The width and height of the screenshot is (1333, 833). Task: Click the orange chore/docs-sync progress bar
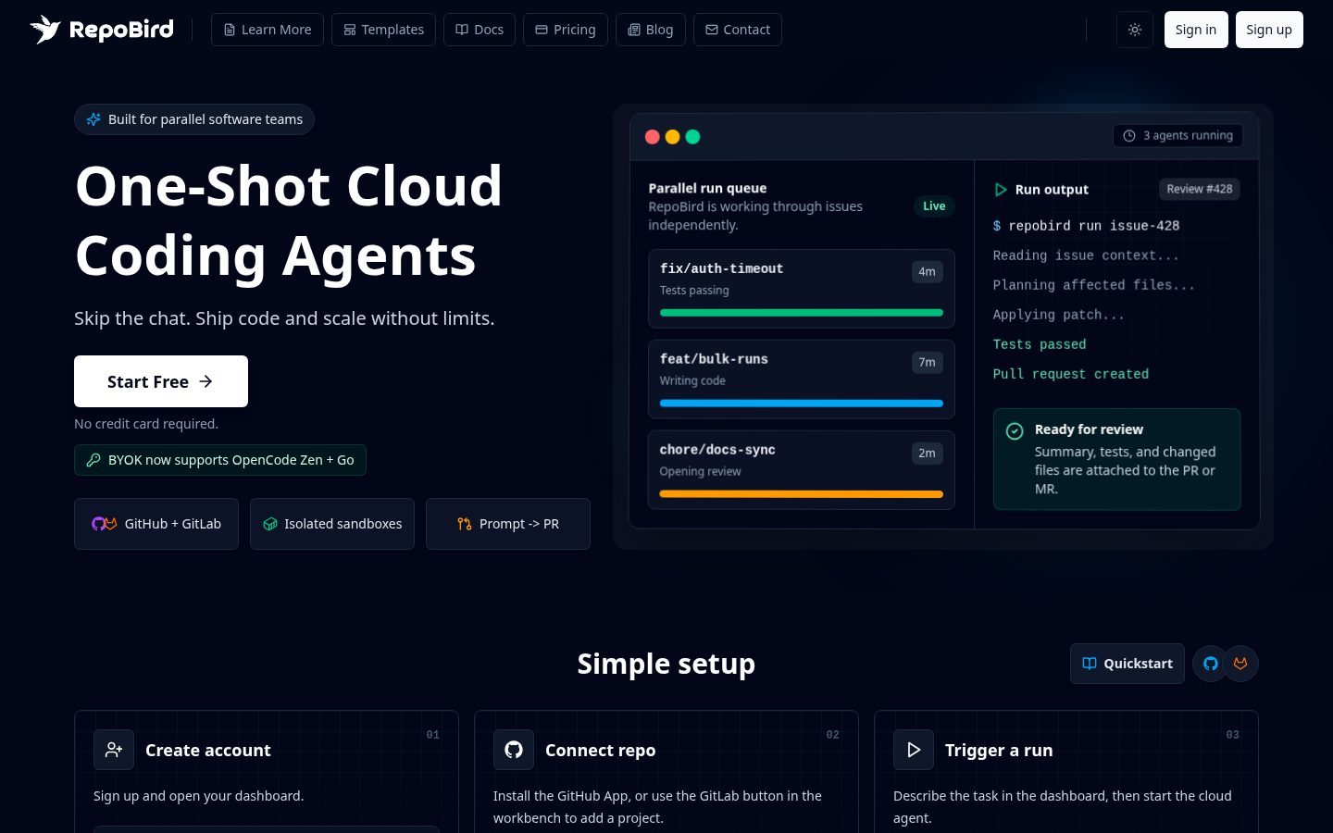point(802,494)
